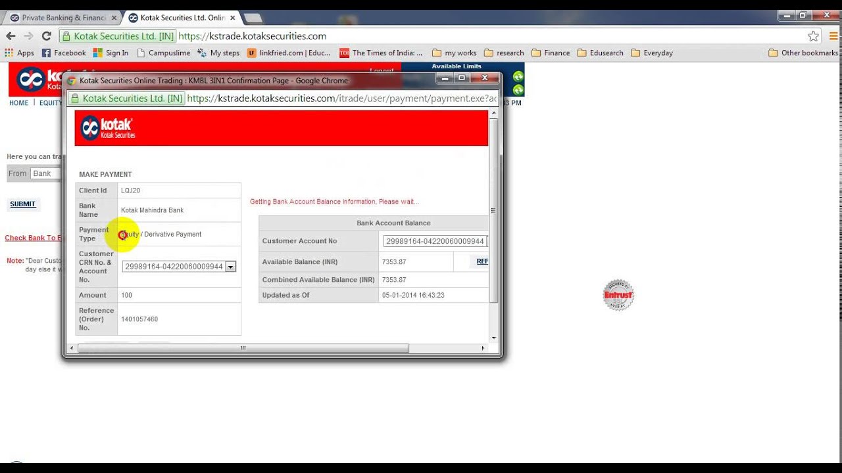Click the popup horizontal scrollbar
Image resolution: width=842 pixels, height=473 pixels.
(x=243, y=348)
